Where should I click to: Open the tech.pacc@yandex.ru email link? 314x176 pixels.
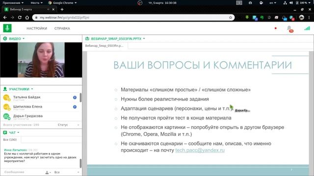tap(200, 150)
